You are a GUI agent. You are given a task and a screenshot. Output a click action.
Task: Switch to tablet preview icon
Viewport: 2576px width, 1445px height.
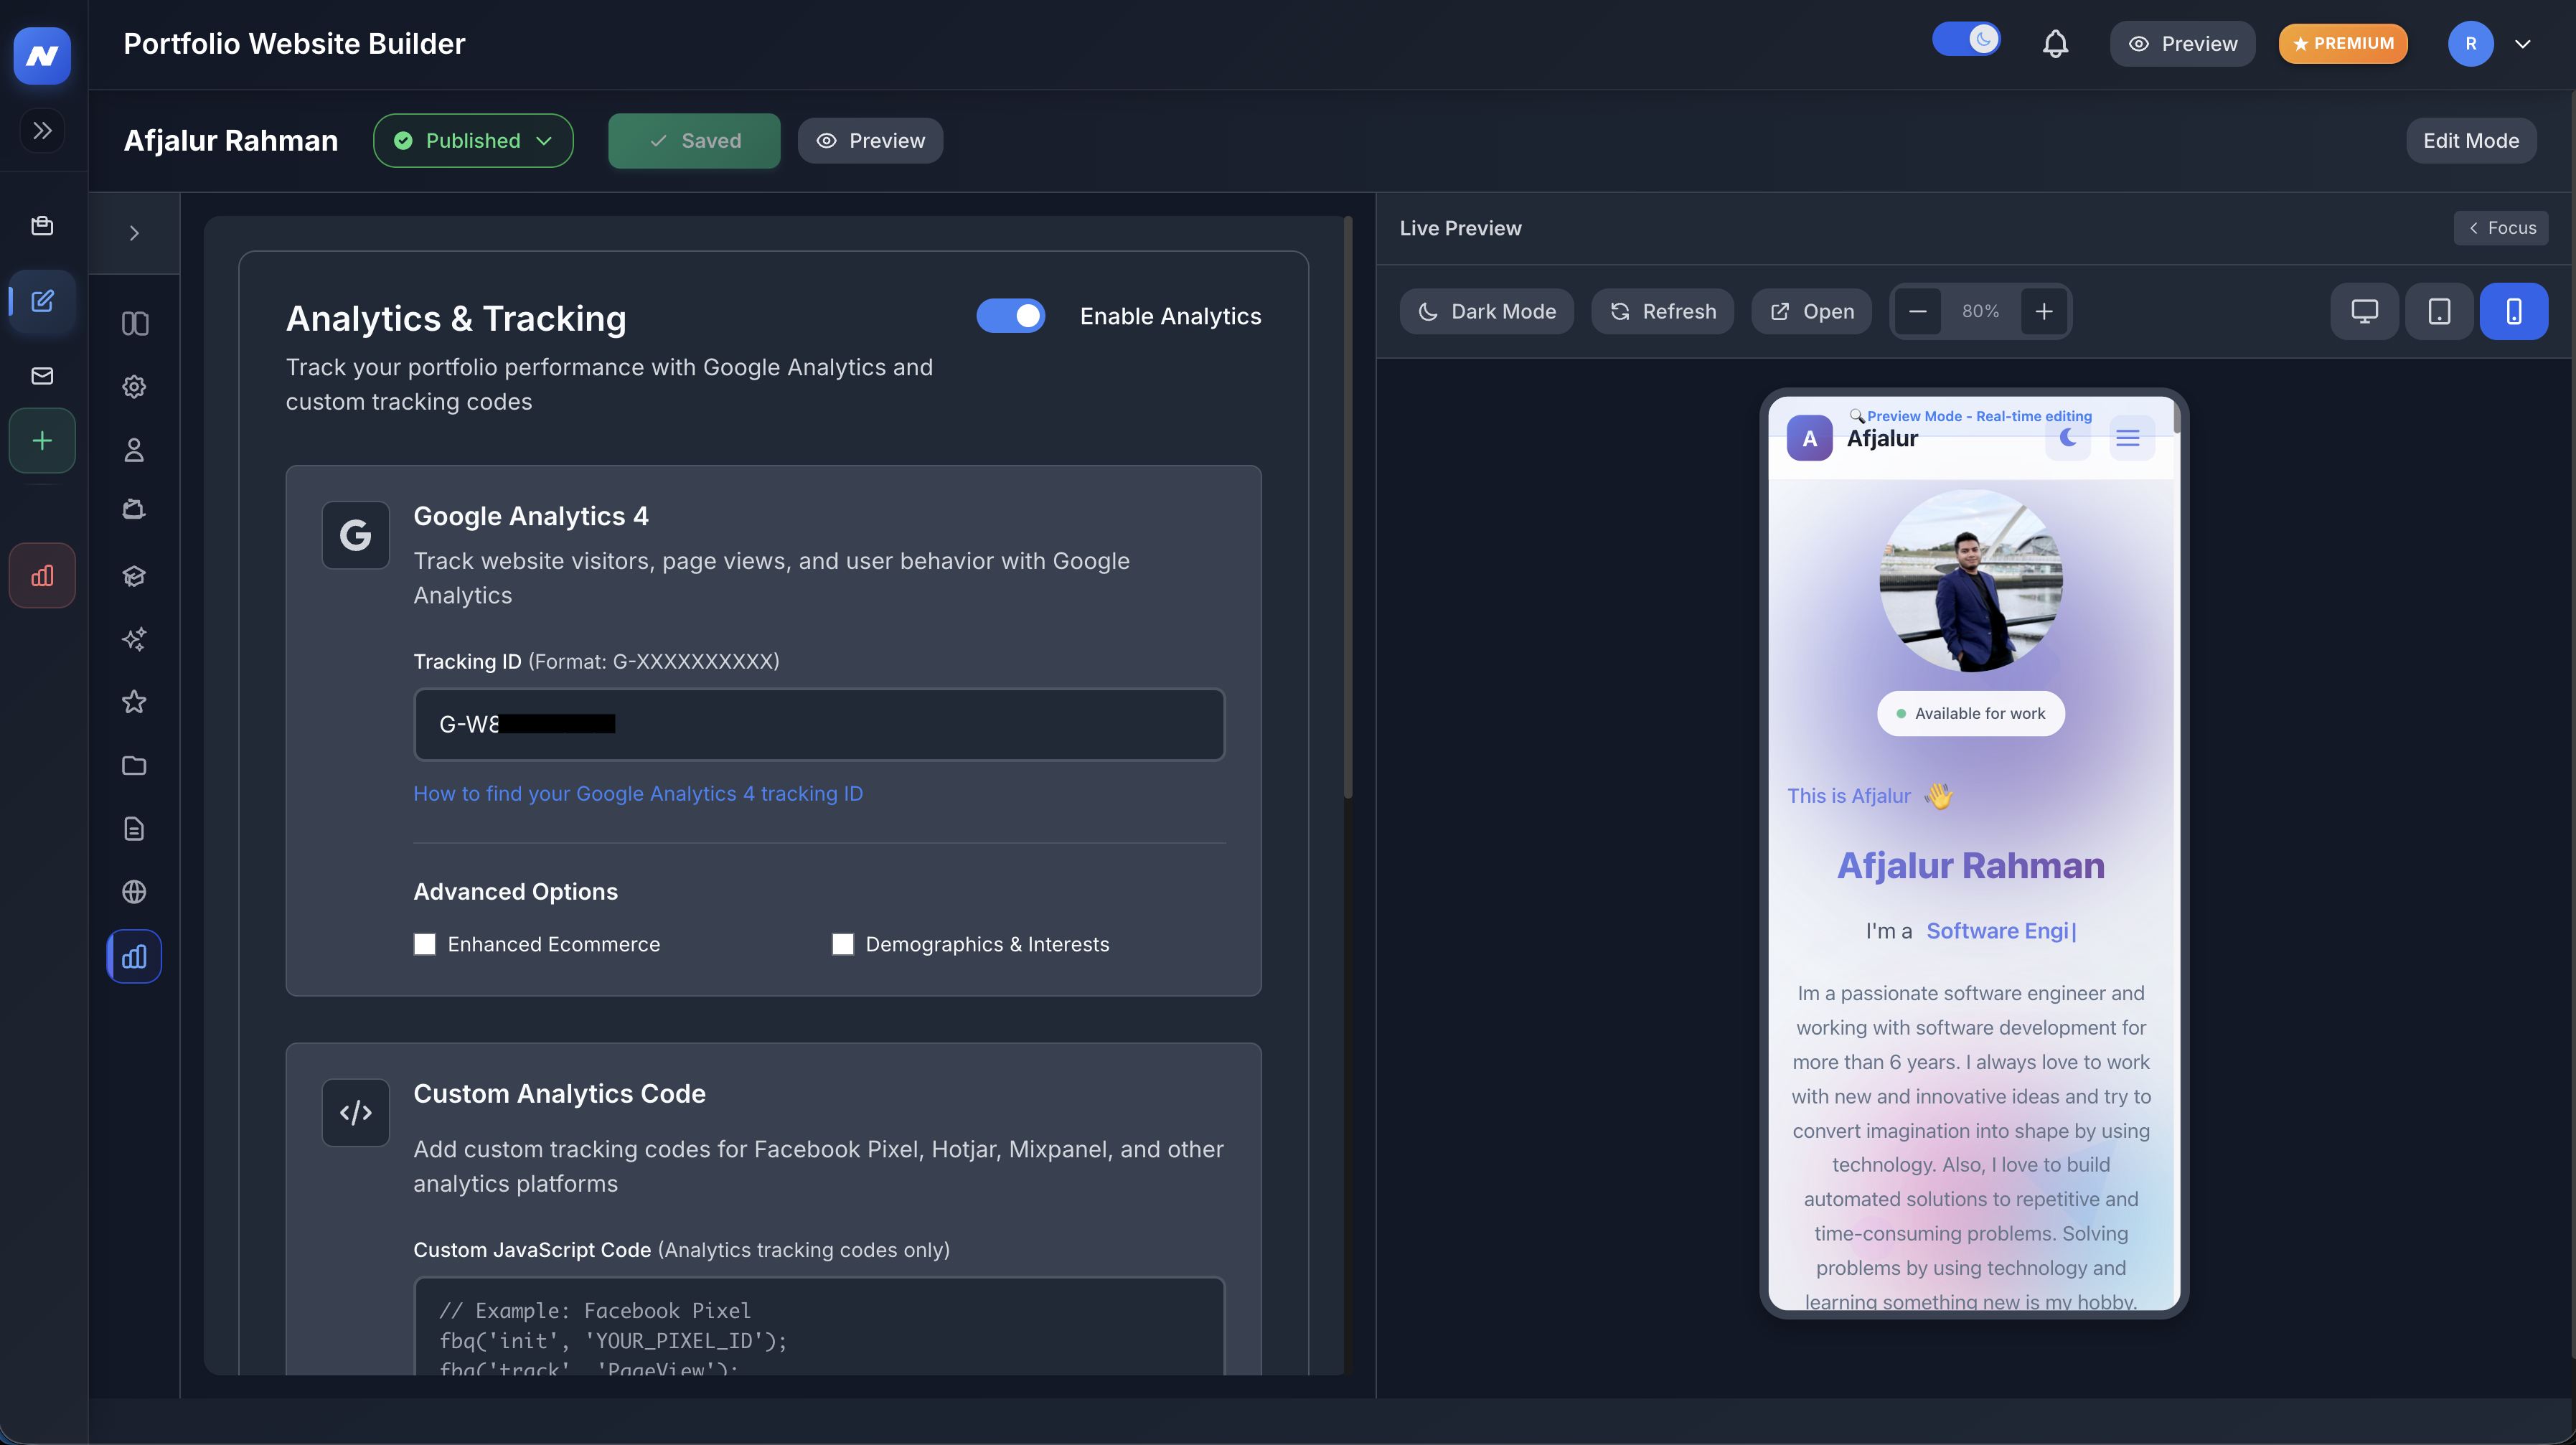(2439, 312)
